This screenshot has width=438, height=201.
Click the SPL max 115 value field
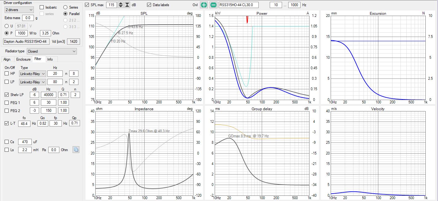111,5
